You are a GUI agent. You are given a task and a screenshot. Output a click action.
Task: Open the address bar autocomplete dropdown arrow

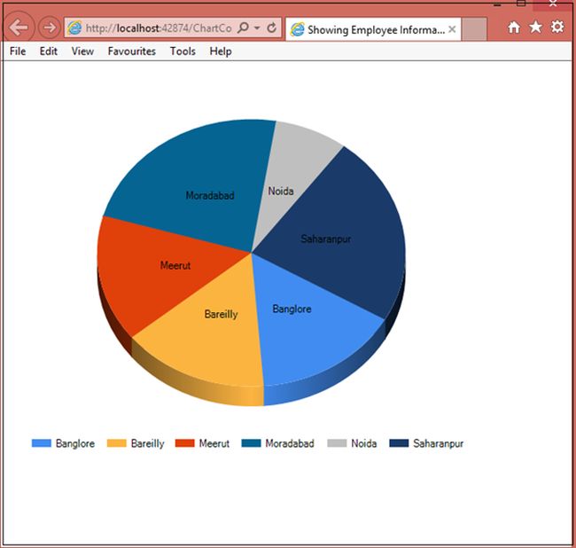click(257, 28)
